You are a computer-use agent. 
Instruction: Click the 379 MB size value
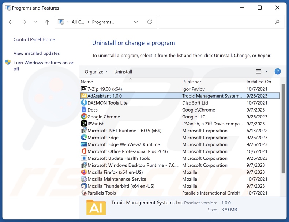pyautogui.click(x=229, y=210)
